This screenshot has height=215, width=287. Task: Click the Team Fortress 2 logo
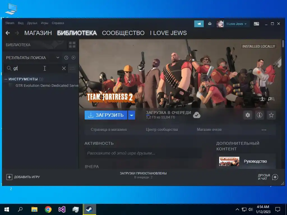coord(111,97)
